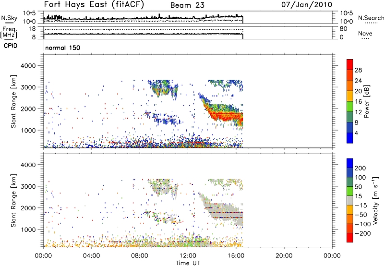This screenshot has height=266, width=384.
Task: Select the bright blue top segment of the velocity colorbar
Action: (x=350, y=163)
